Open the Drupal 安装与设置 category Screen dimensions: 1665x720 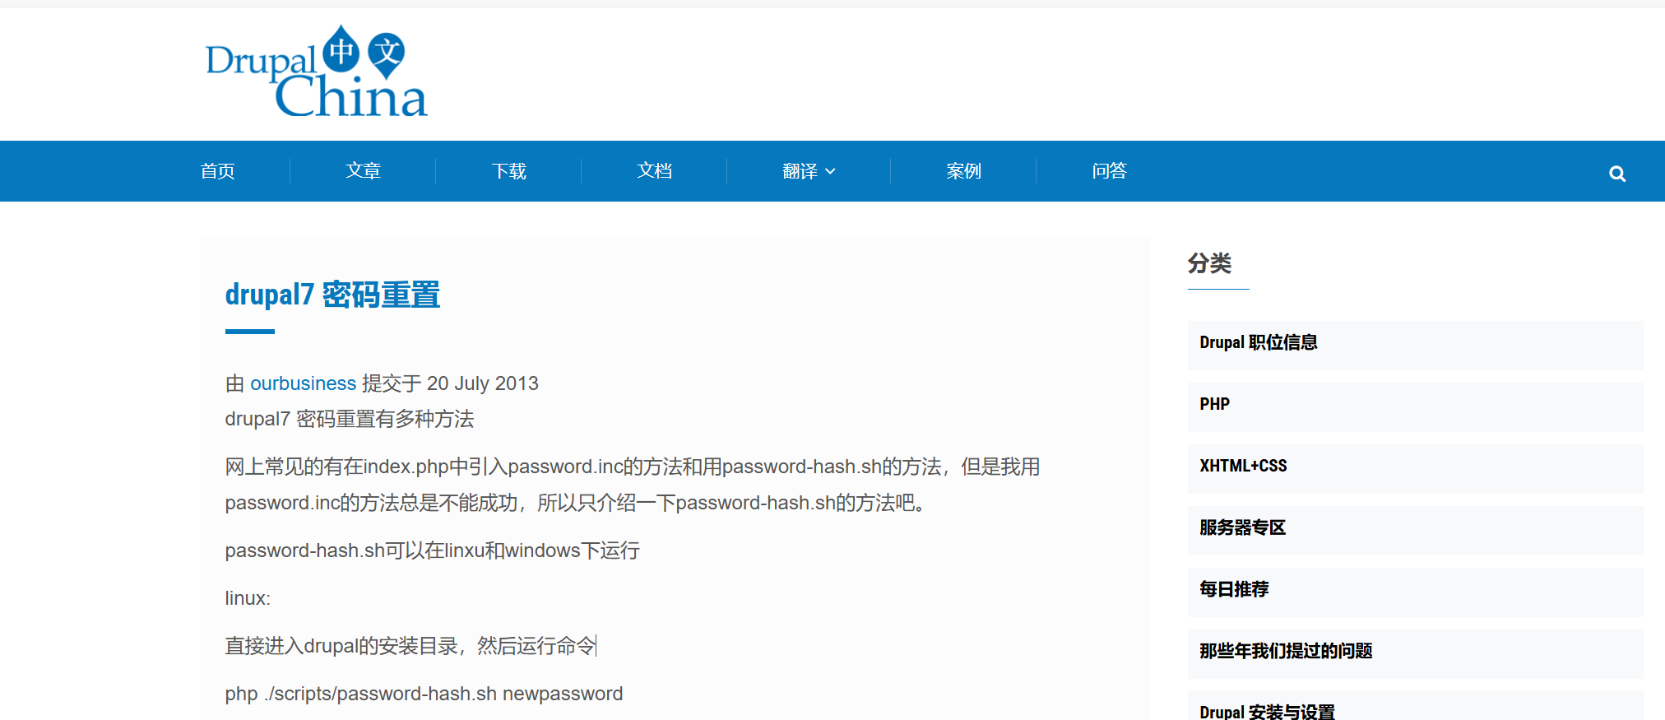click(x=1415, y=708)
